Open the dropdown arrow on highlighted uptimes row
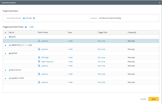 157,41
